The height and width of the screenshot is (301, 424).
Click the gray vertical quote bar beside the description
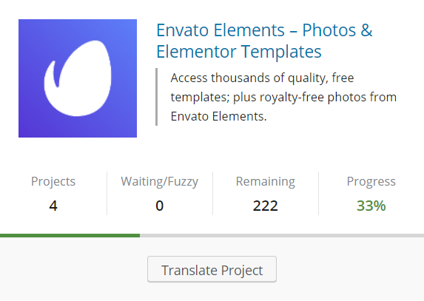pos(157,97)
